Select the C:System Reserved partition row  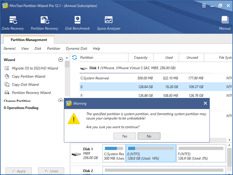(x=156, y=78)
